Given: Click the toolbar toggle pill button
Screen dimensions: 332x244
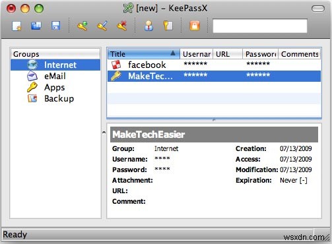Looking at the screenshot, I should 318,9.
